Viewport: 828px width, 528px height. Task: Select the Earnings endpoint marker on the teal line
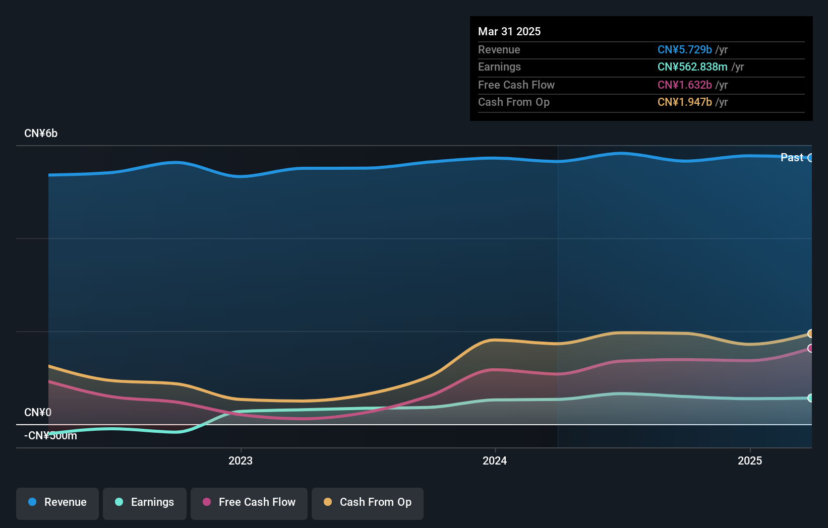click(x=811, y=398)
